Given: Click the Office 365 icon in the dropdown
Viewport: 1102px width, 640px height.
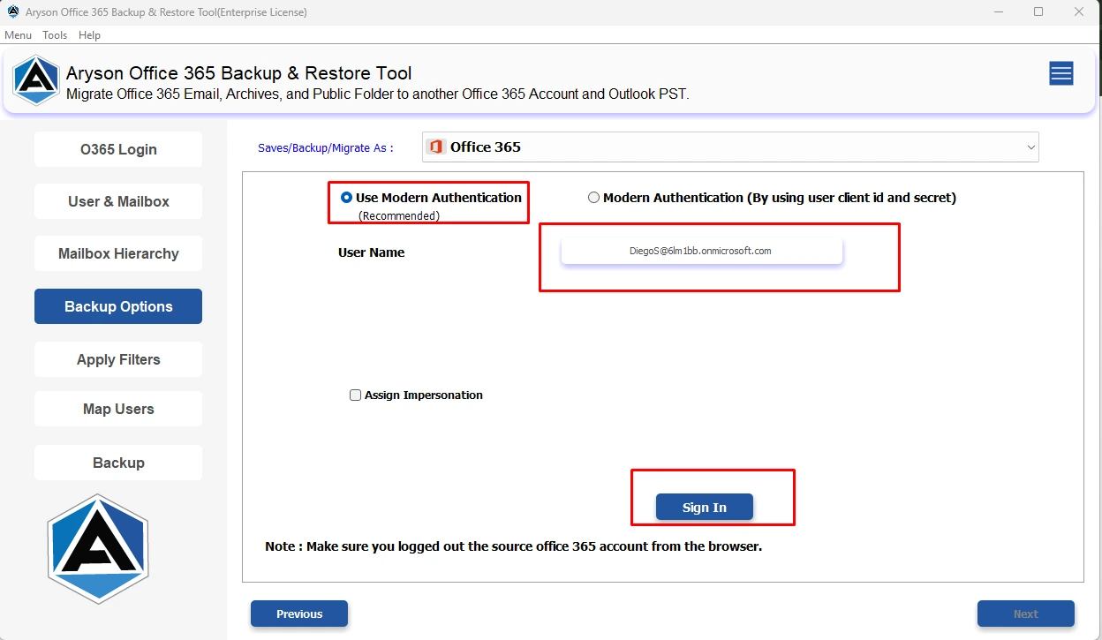Looking at the screenshot, I should click(434, 147).
